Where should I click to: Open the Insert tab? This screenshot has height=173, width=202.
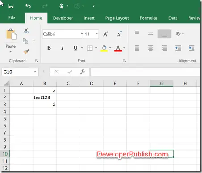click(x=89, y=18)
